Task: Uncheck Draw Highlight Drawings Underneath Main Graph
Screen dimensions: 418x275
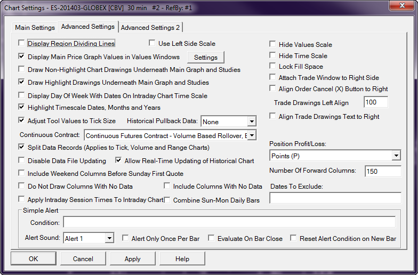Action: [x=21, y=82]
